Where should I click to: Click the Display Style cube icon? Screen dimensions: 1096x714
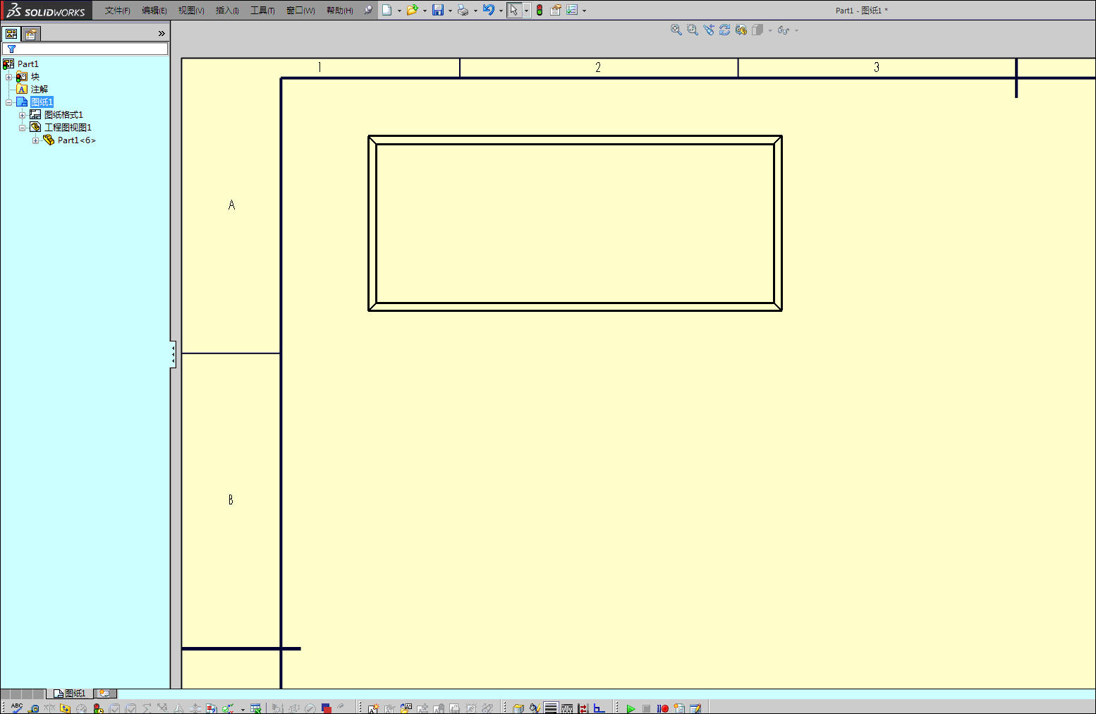click(x=757, y=30)
